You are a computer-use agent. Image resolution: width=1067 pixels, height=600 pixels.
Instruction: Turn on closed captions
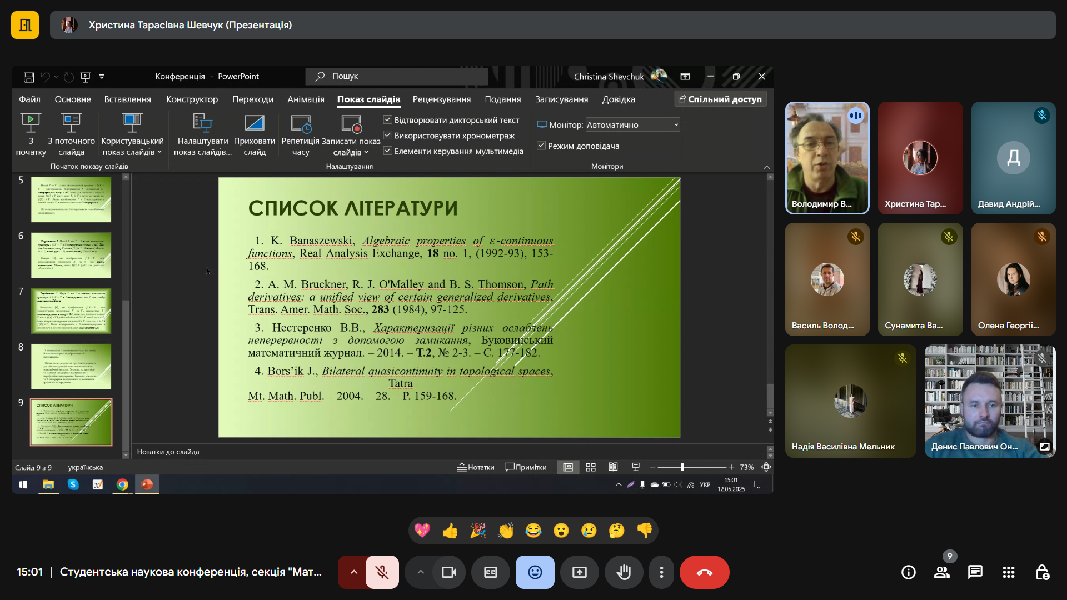click(x=490, y=572)
